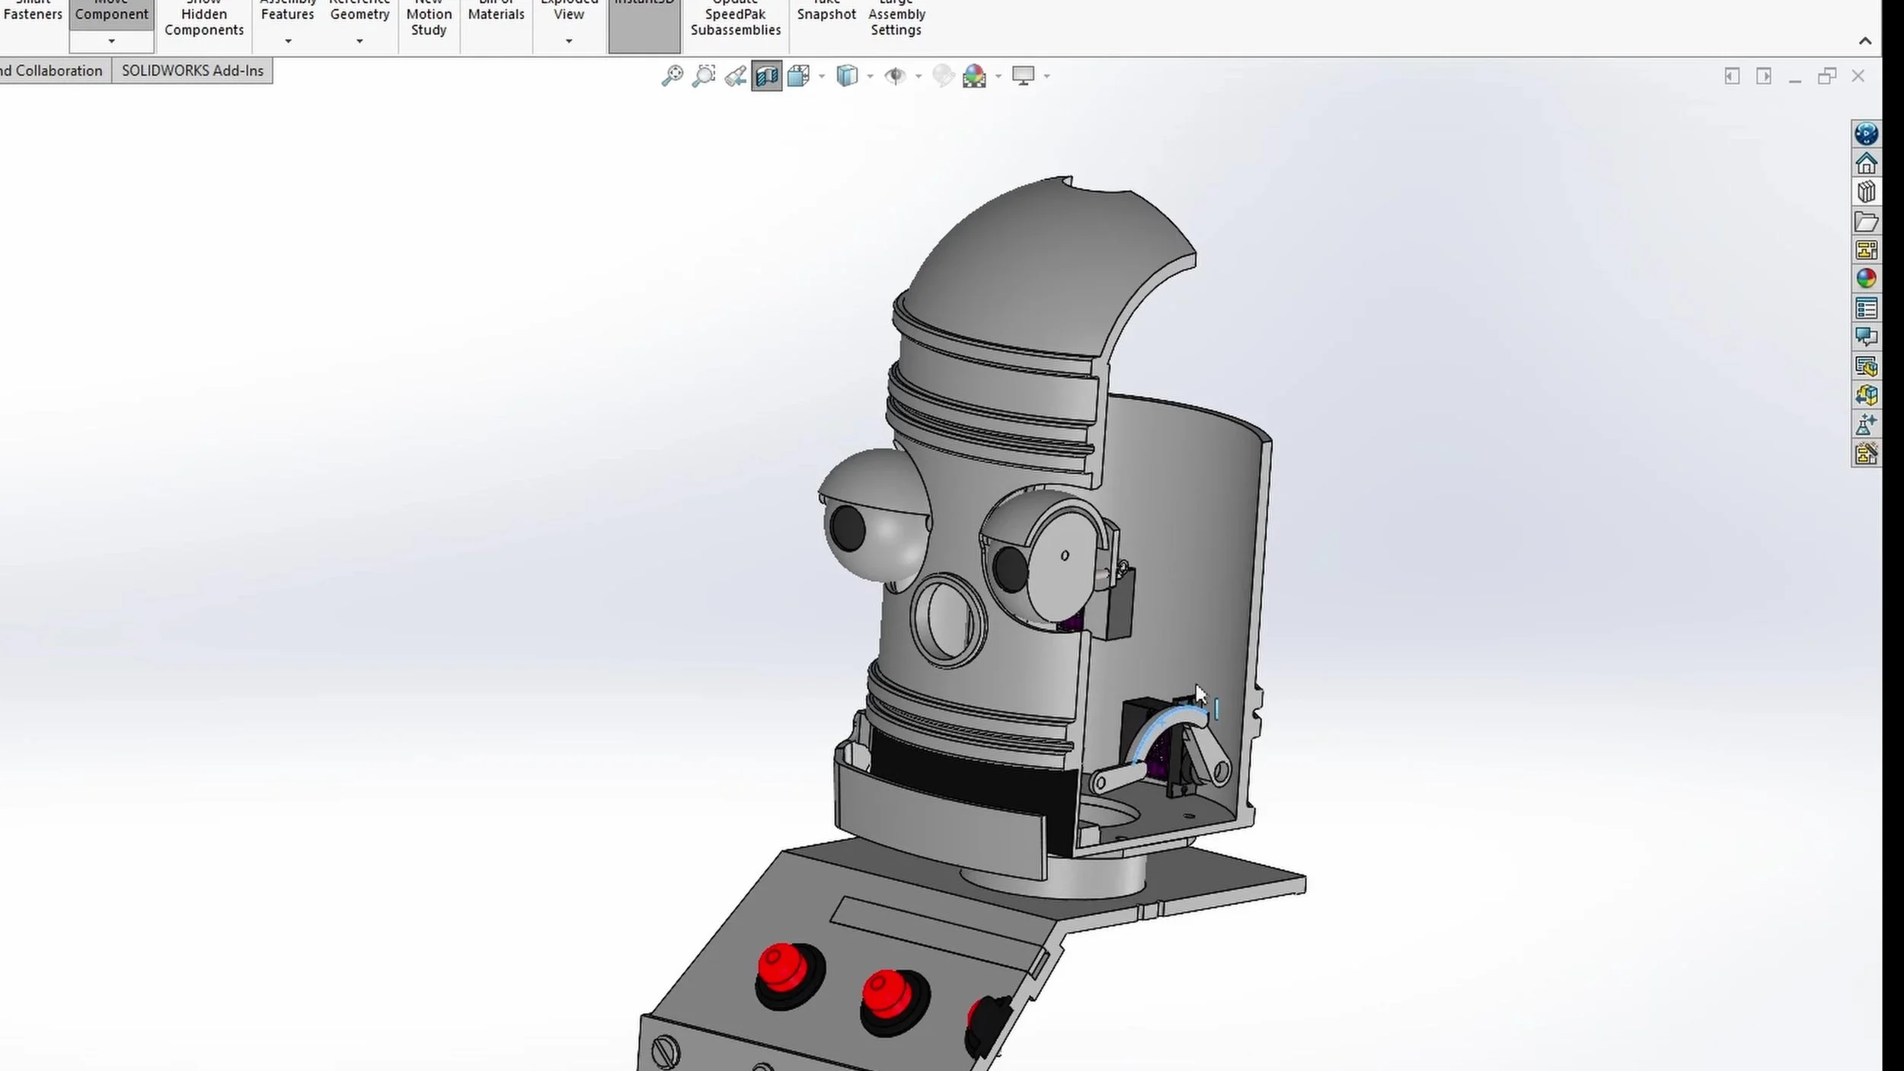Viewport: 1904px width, 1071px height.
Task: Return to the Previous View
Action: tap(735, 76)
